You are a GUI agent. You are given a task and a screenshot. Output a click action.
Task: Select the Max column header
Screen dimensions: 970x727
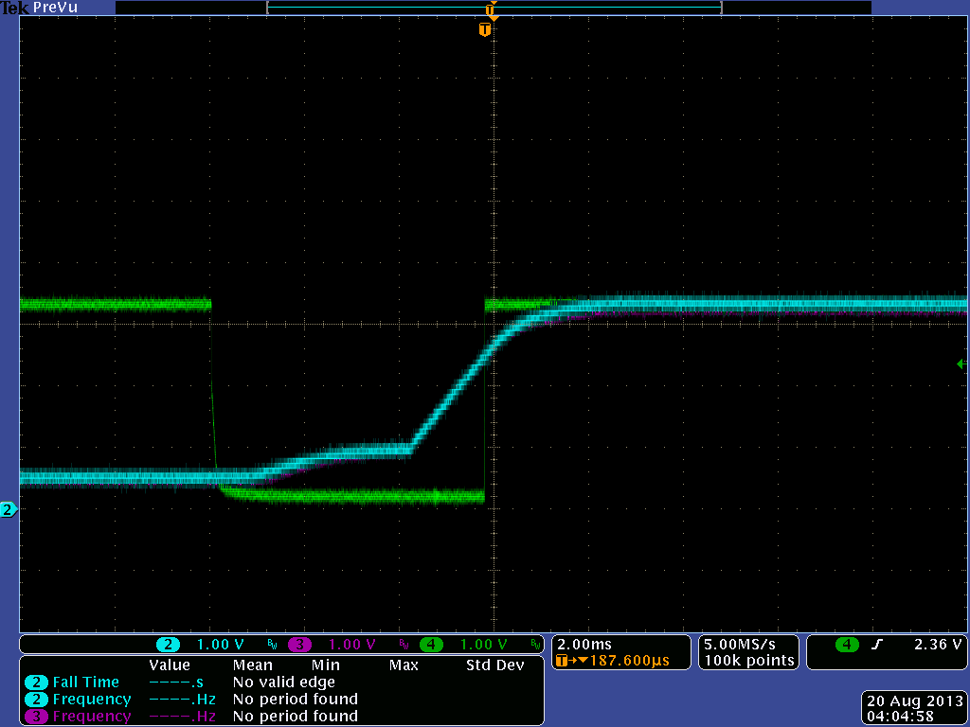pyautogui.click(x=404, y=665)
